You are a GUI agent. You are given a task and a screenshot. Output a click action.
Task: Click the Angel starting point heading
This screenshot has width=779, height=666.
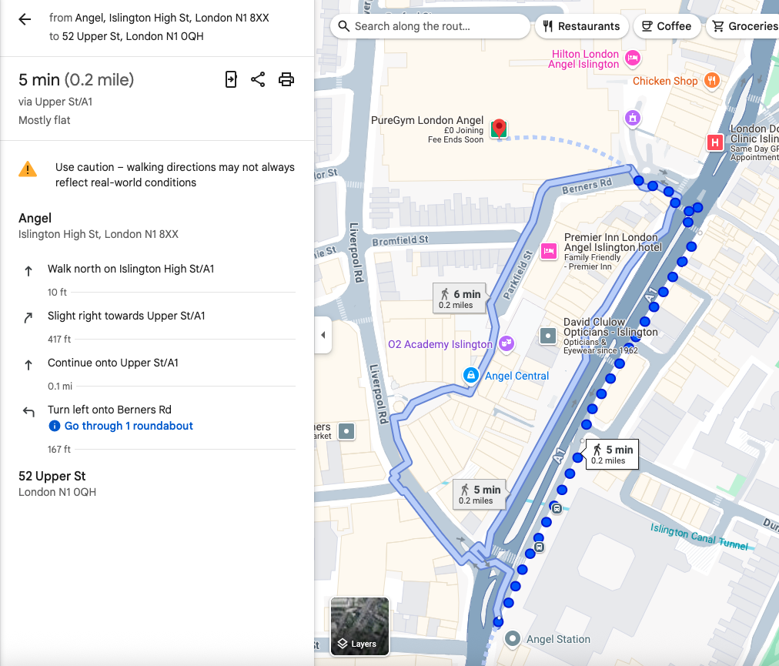35,218
